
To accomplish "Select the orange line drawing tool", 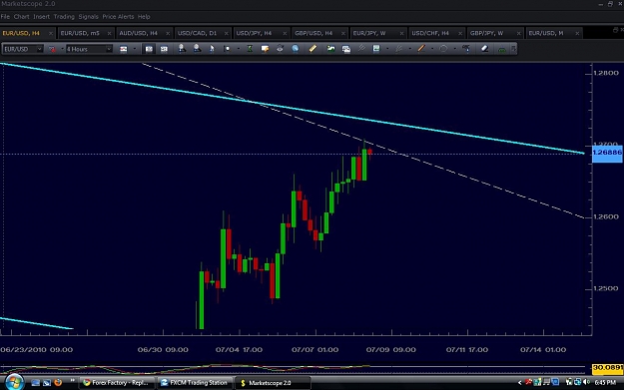I will 421,49.
